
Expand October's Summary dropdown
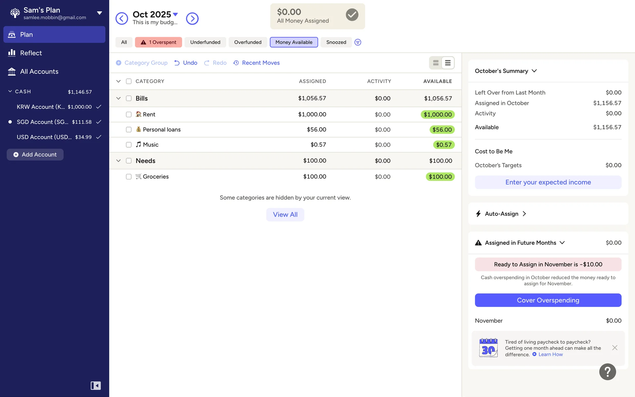pyautogui.click(x=534, y=71)
